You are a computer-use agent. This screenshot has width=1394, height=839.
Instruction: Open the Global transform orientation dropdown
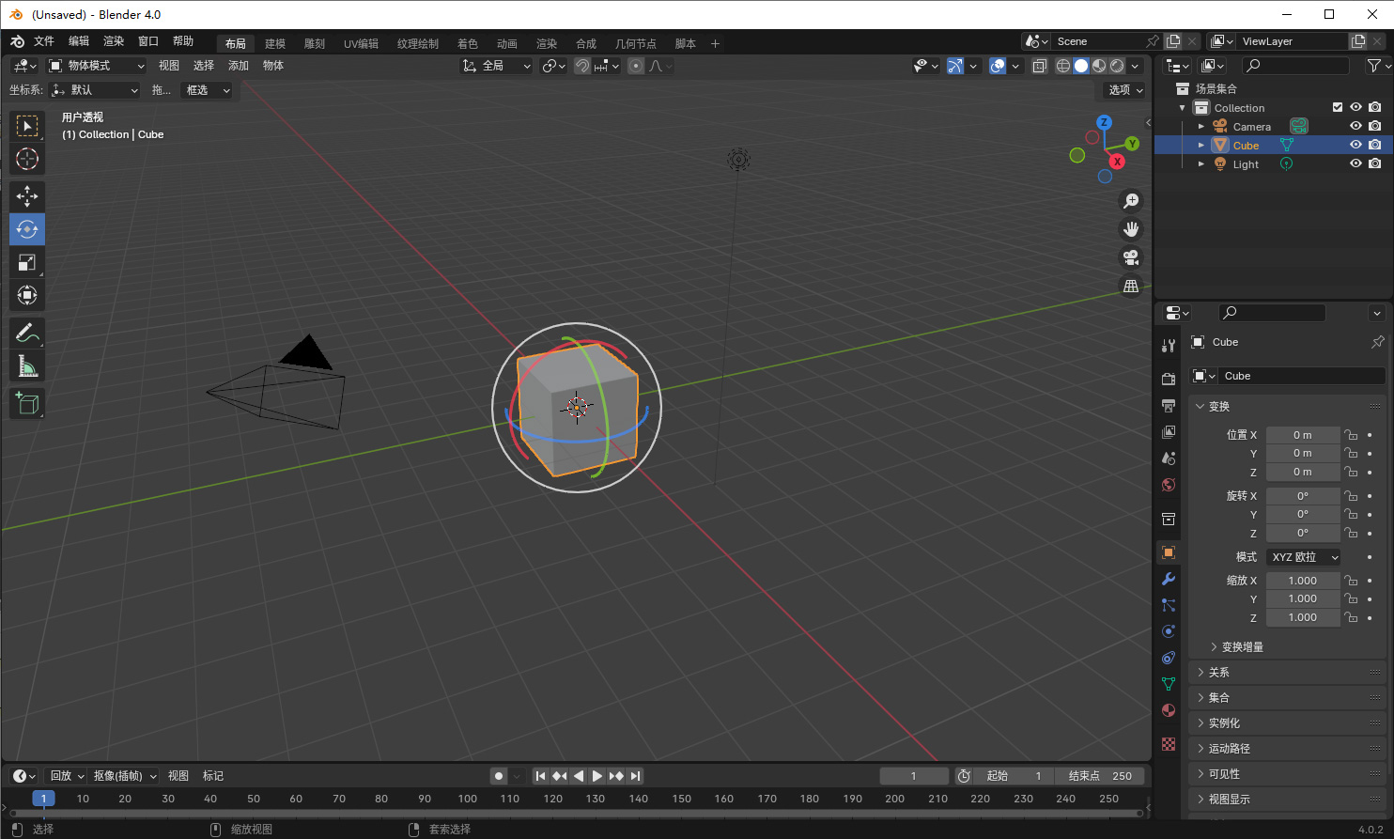click(497, 66)
